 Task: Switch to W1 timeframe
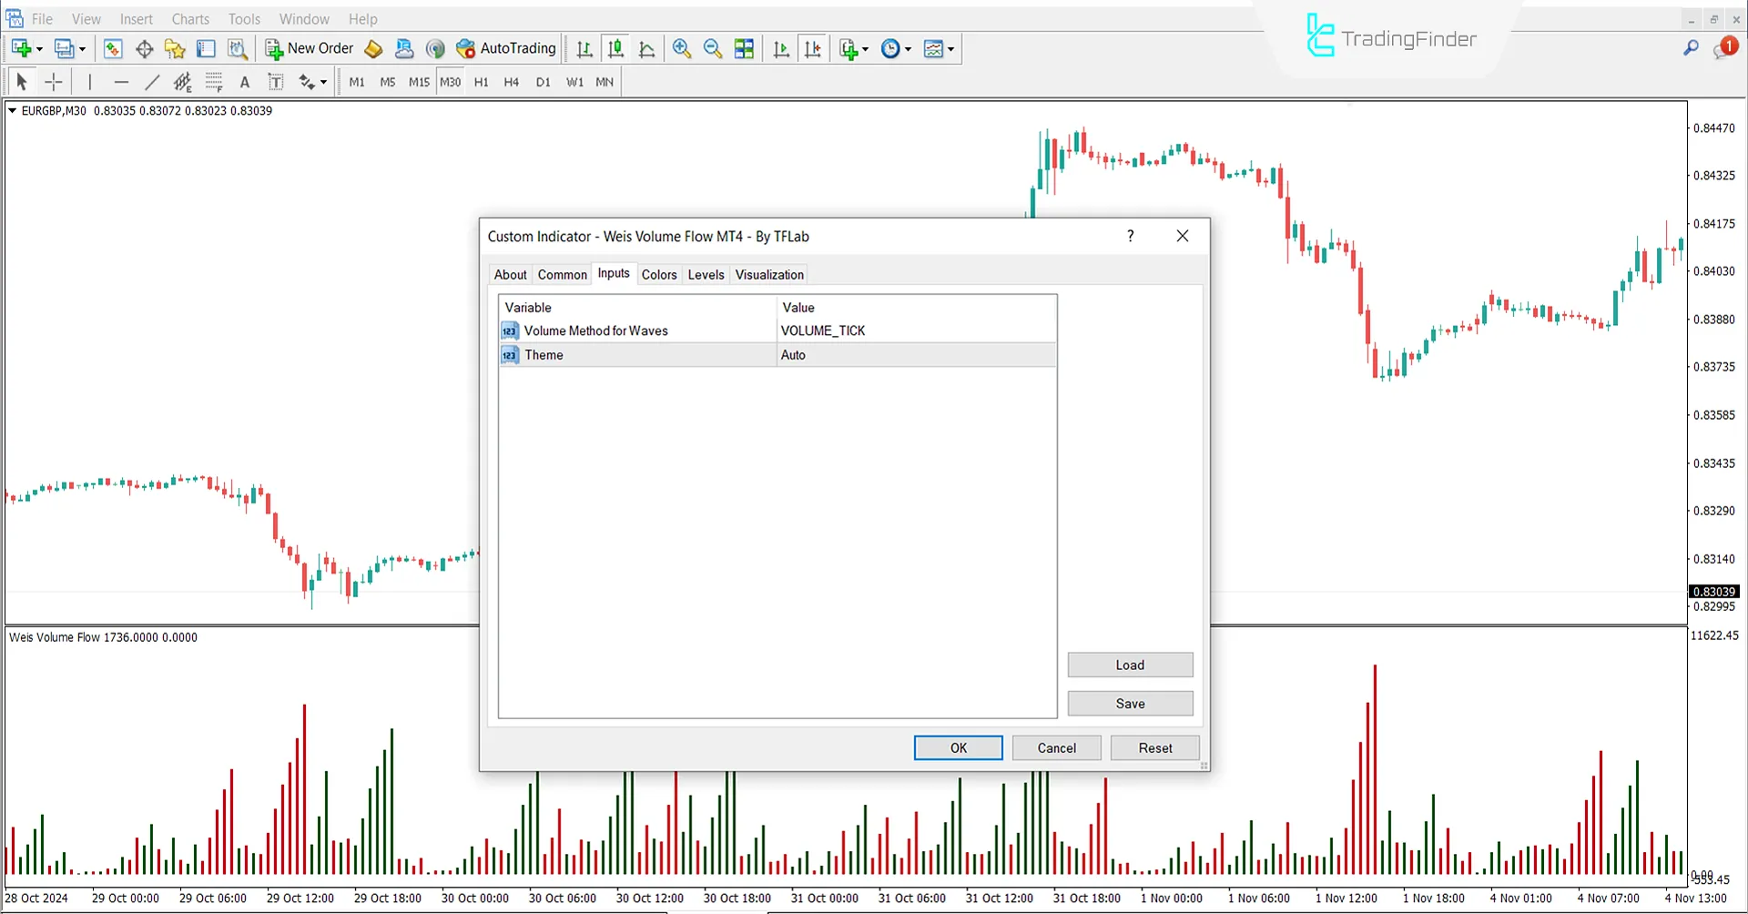(574, 82)
